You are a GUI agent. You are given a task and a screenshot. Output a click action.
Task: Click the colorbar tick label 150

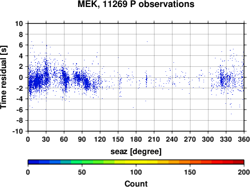tap(190, 172)
